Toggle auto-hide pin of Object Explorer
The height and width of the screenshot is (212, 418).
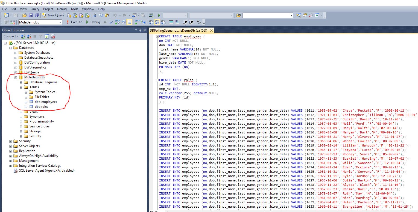tap(141, 30)
